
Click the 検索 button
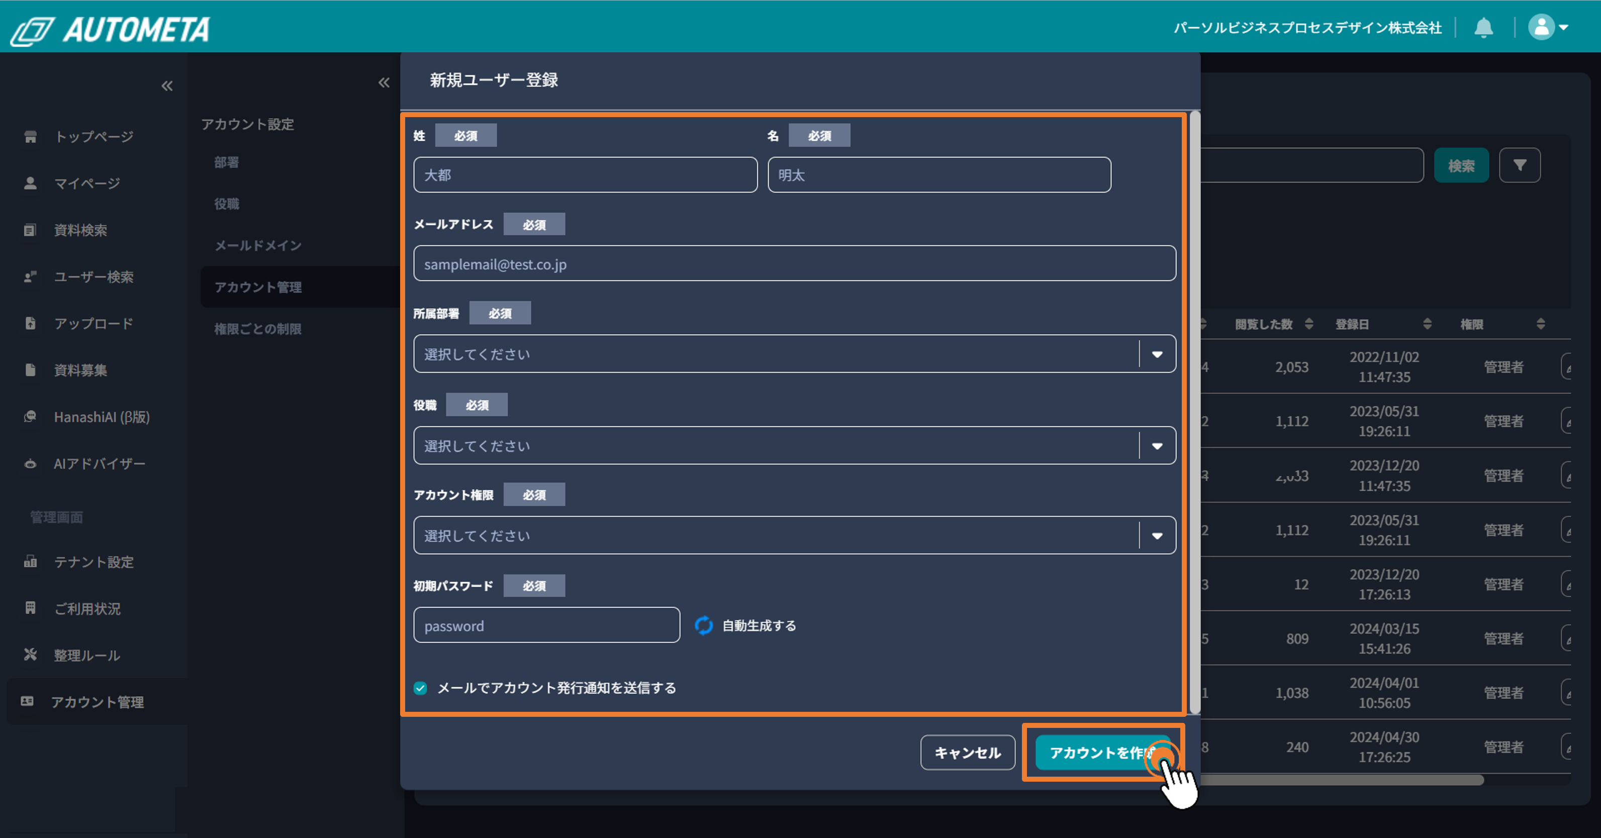tap(1461, 165)
